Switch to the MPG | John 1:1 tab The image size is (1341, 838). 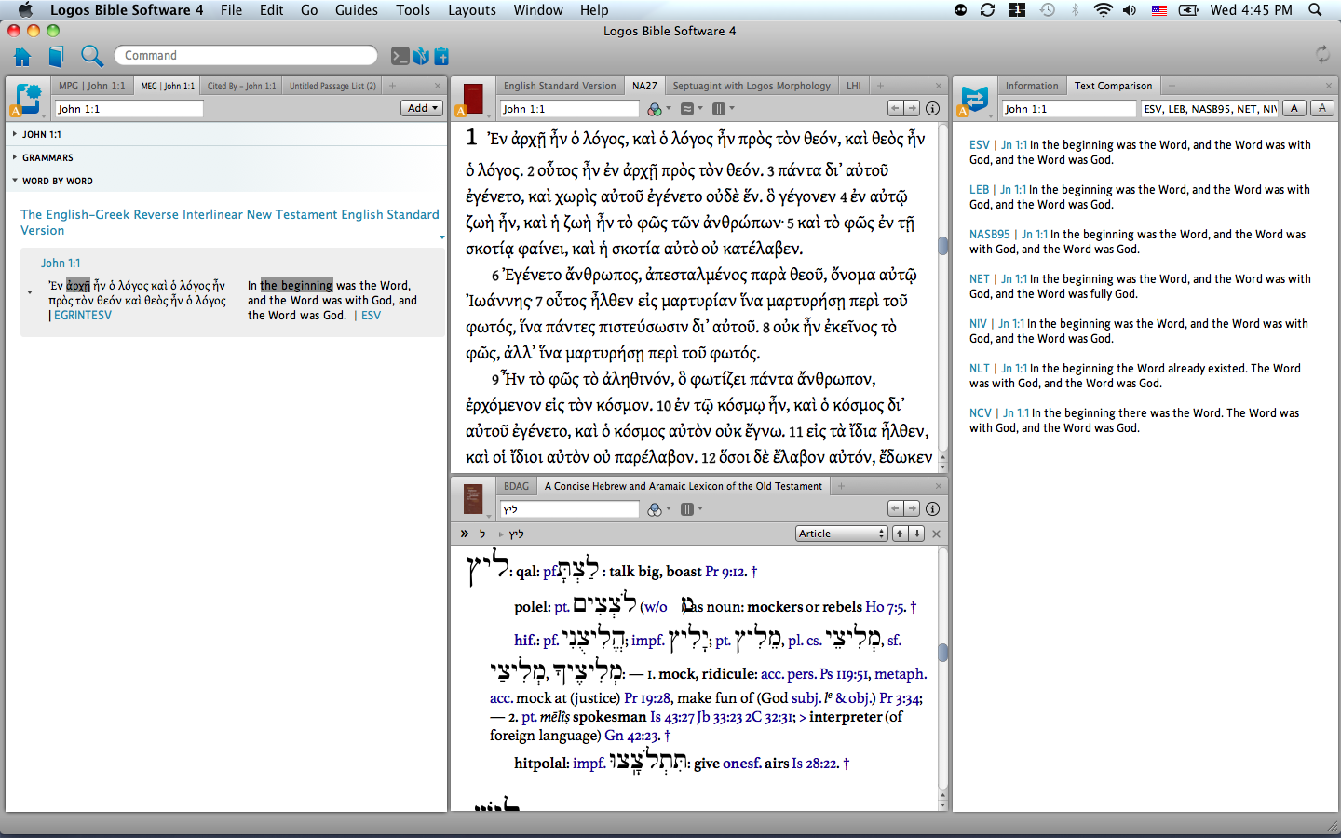[91, 86]
